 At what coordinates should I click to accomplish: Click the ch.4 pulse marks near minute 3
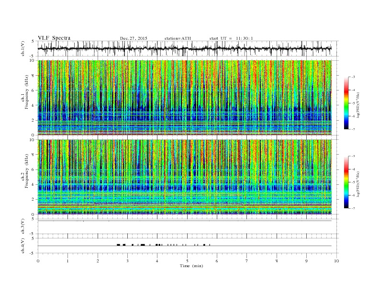(124, 245)
